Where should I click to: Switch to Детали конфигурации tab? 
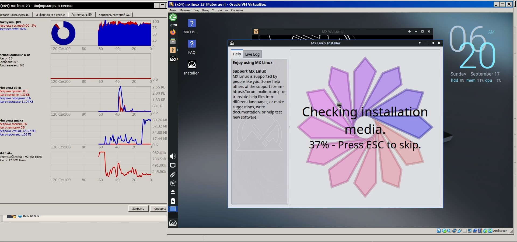click(16, 15)
